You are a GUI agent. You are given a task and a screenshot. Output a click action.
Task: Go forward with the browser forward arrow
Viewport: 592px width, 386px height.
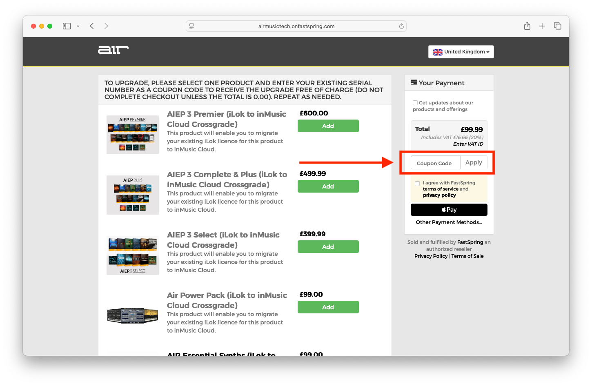coord(106,26)
